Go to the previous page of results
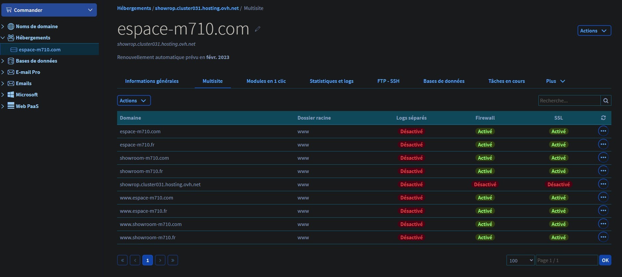Image resolution: width=622 pixels, height=277 pixels. 135,260
